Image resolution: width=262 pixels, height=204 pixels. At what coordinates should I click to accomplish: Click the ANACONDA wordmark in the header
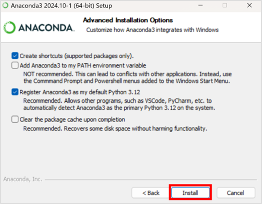click(46, 28)
